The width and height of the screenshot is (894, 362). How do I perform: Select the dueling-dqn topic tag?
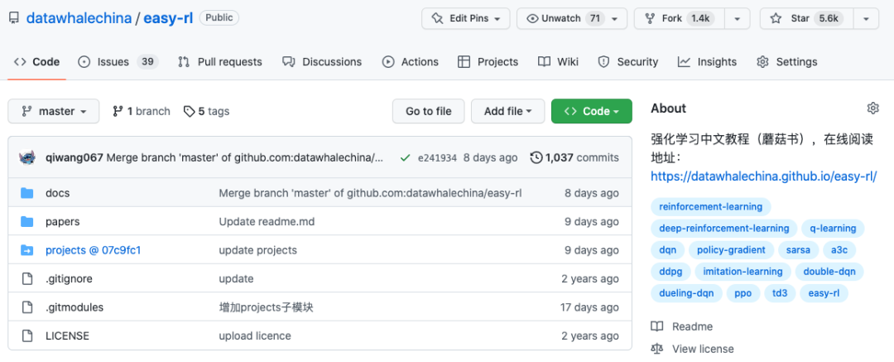coord(686,293)
